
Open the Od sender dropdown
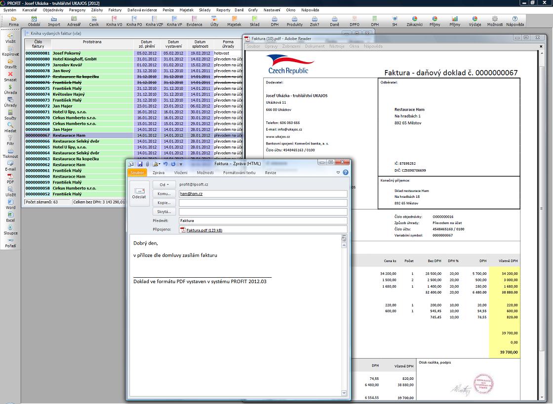(164, 184)
